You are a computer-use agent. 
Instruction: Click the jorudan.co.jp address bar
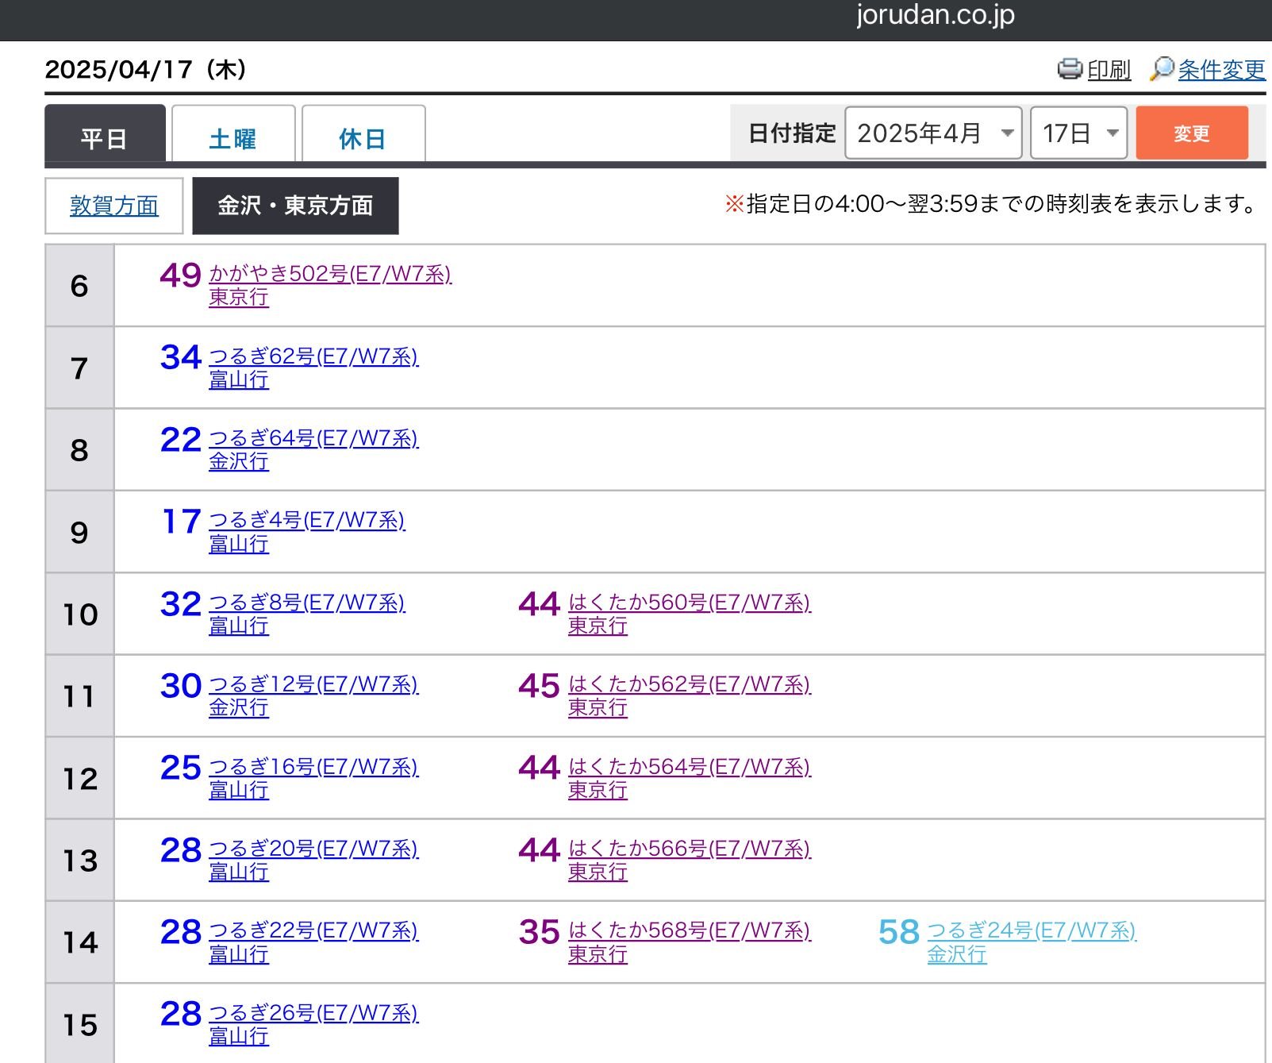936,14
